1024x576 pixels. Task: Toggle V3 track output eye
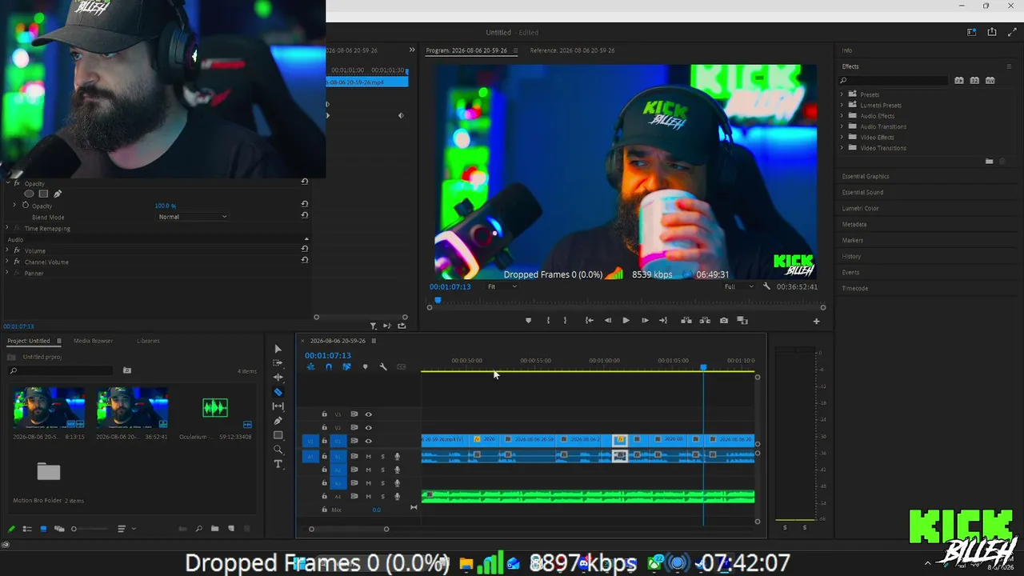tap(369, 414)
